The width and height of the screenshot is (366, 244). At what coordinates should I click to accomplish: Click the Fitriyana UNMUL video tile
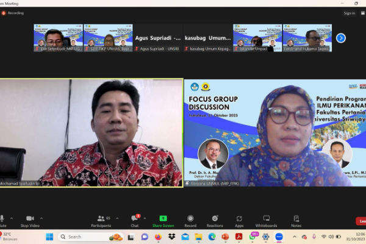275,132
